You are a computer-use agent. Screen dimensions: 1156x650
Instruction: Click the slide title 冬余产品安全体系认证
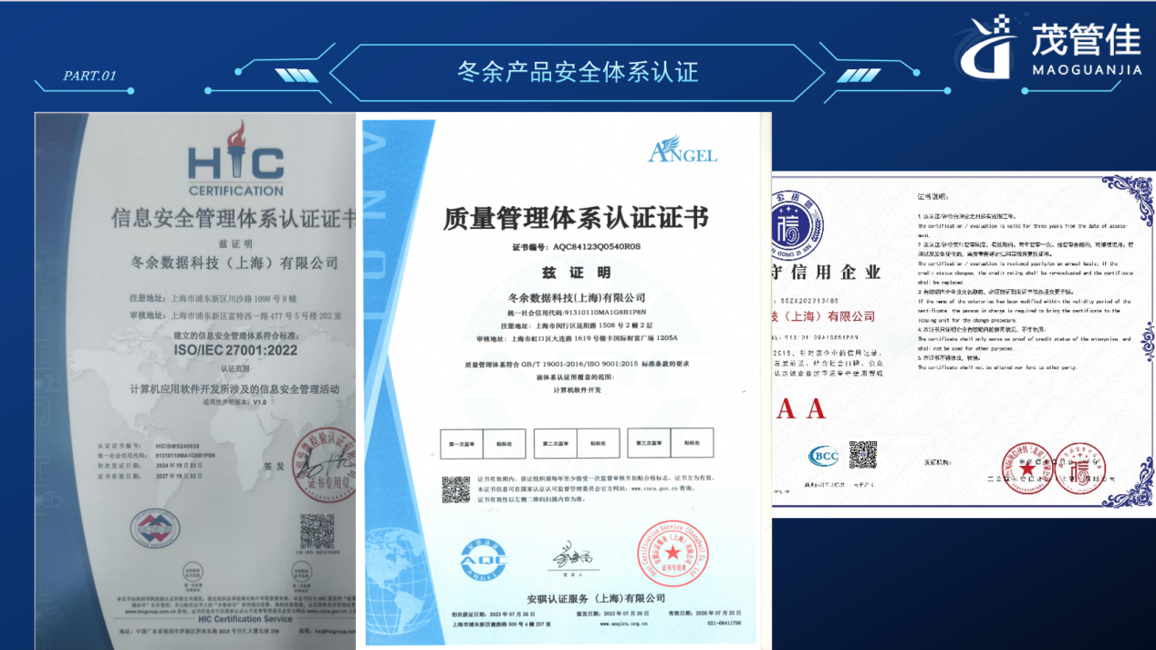pos(577,71)
